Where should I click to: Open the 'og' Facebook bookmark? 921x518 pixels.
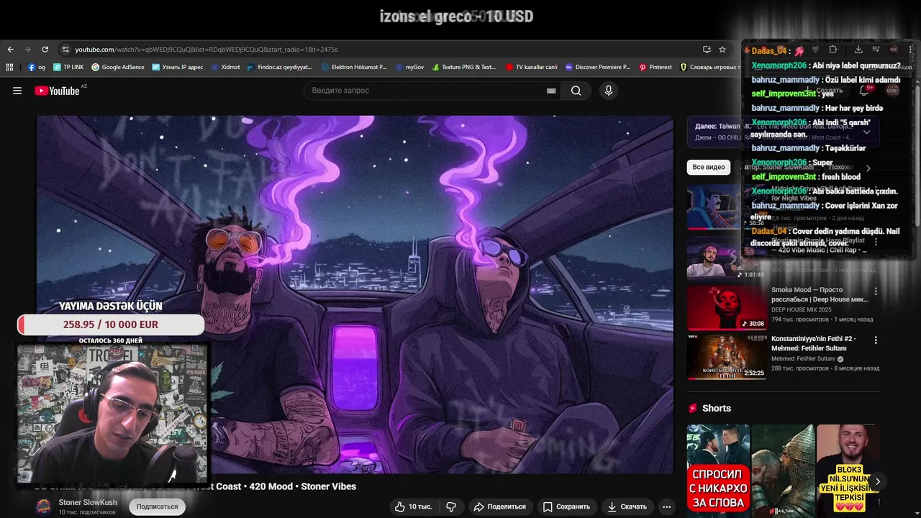pyautogui.click(x=37, y=67)
